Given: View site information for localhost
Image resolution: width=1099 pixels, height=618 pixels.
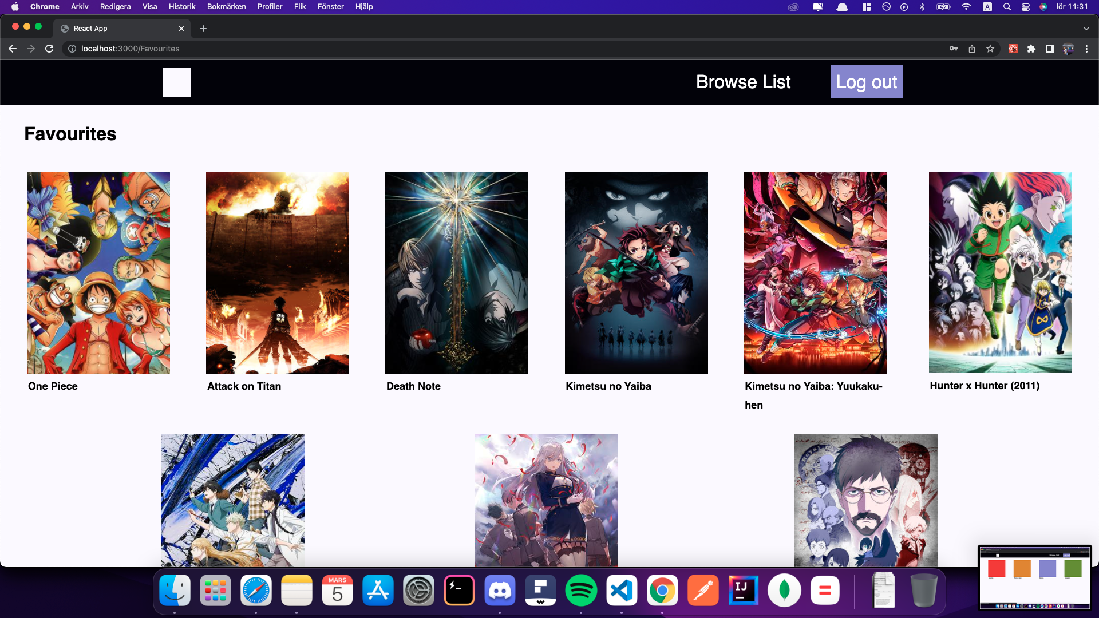Looking at the screenshot, I should (72, 49).
